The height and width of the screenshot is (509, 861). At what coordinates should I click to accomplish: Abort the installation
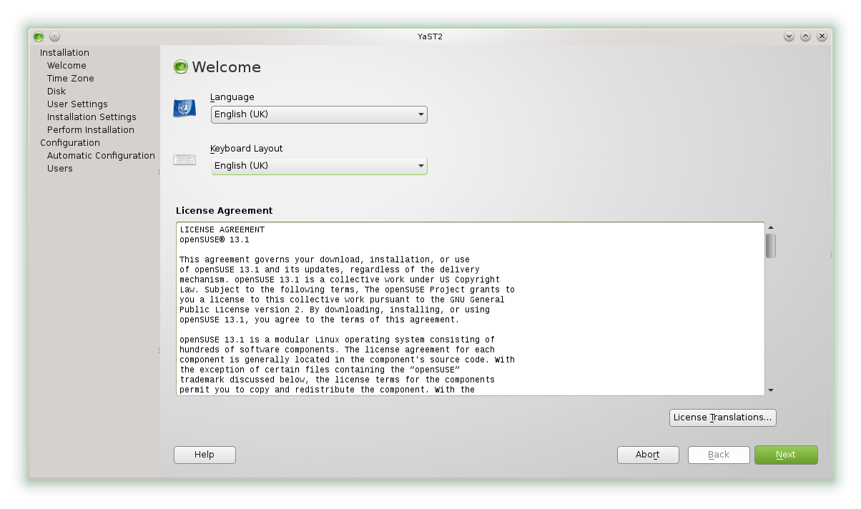coord(648,455)
